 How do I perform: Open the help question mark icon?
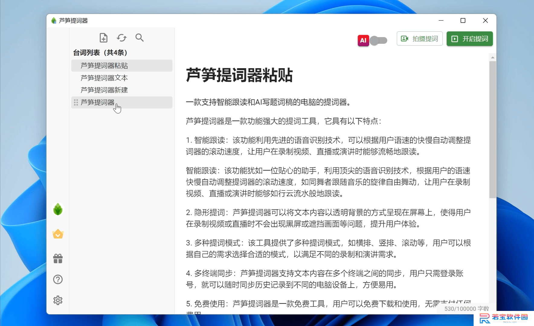(x=58, y=280)
